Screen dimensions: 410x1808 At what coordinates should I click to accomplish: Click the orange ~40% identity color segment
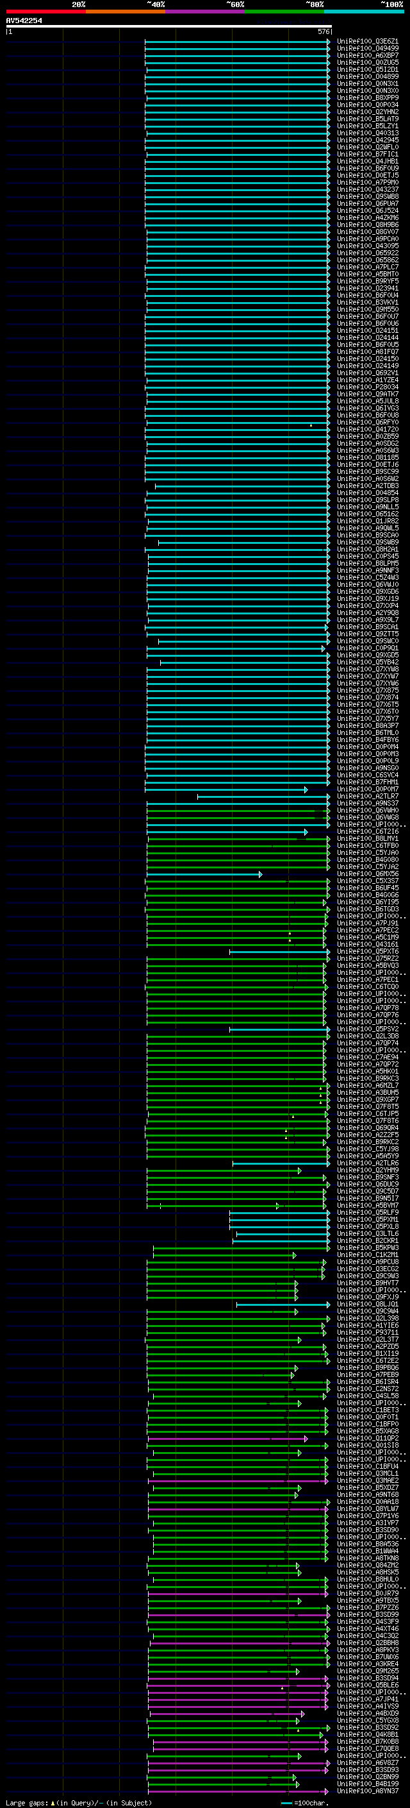pyautogui.click(x=126, y=12)
